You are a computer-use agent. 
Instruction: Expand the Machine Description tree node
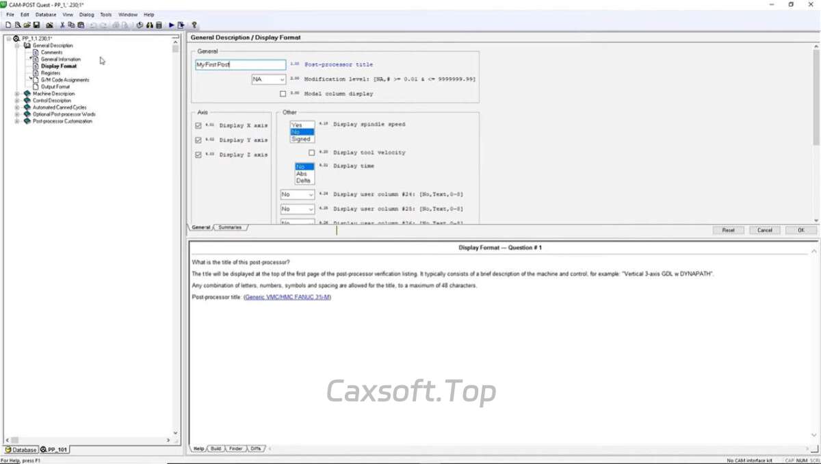pos(17,94)
